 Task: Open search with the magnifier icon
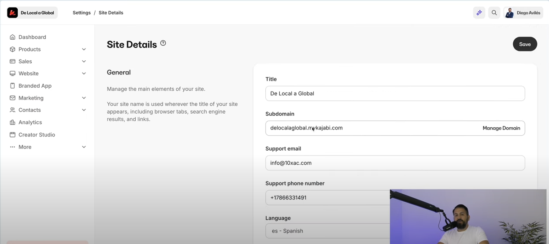(494, 13)
